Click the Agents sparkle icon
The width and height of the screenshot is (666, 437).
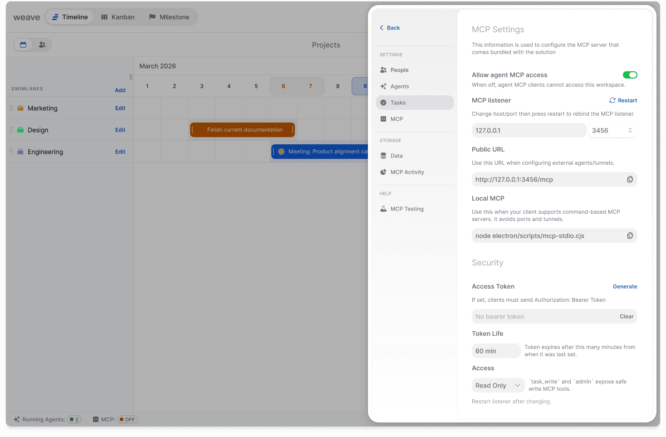click(x=383, y=86)
